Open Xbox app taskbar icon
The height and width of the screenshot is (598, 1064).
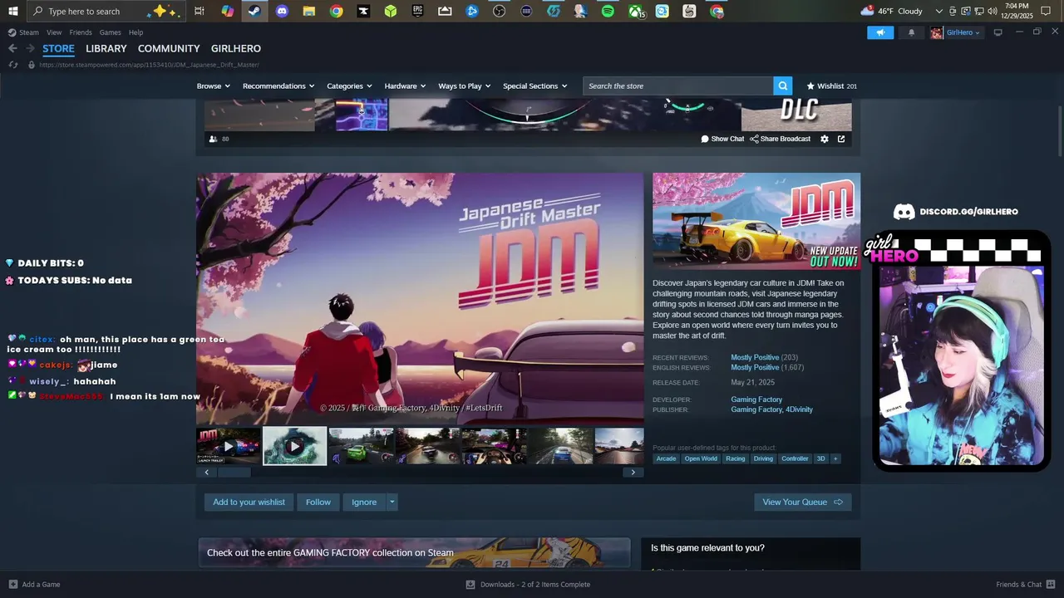[636, 11]
